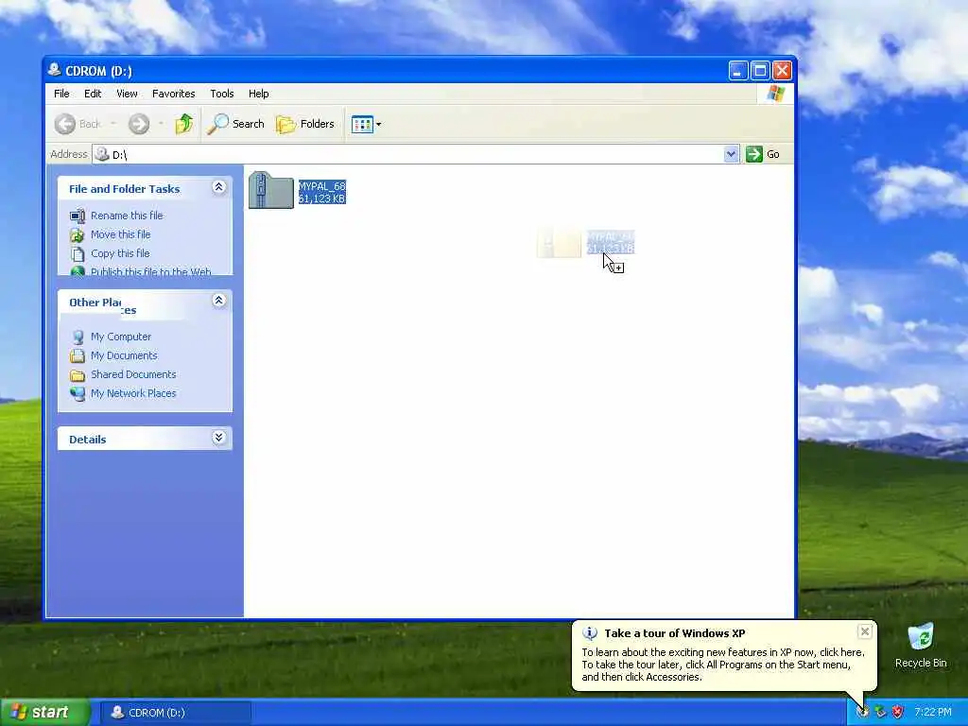Select the MYPAL_68 zip file icon
This screenshot has height=726, width=968.
(x=271, y=190)
